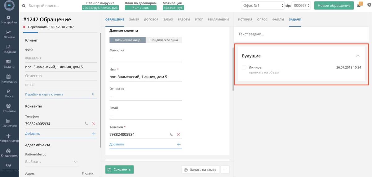This screenshot has height=177, width=372.
Task: Click the Отчество field in left panel
Action: pyautogui.click(x=61, y=76)
